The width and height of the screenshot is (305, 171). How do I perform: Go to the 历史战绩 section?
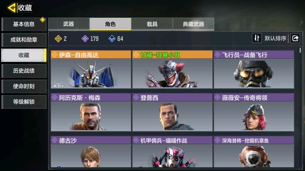click(24, 71)
